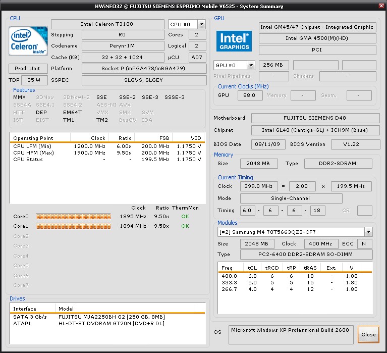Click the Codename Peryn-1M field

pos(123,45)
